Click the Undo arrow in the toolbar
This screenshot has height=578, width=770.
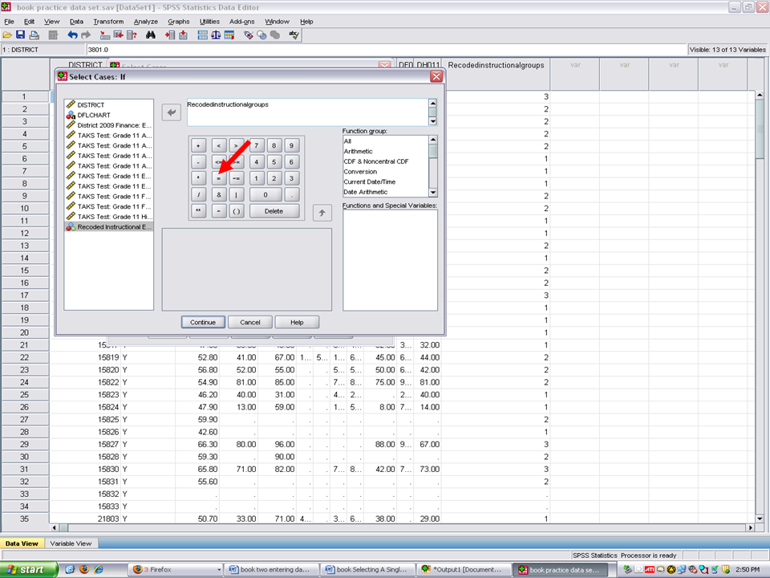coord(73,35)
